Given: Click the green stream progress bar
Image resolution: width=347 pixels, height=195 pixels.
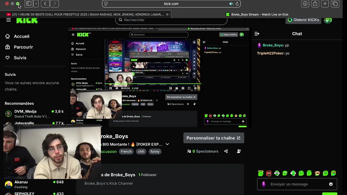Looking at the screenshot, I should [x=152, y=84].
